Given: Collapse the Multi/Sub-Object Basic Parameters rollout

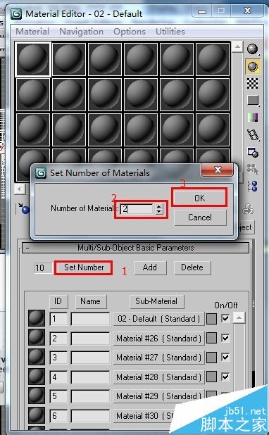Looking at the screenshot, I should (x=135, y=248).
